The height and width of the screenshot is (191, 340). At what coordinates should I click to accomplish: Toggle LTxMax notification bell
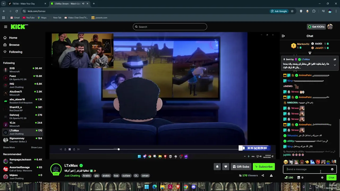(217, 167)
